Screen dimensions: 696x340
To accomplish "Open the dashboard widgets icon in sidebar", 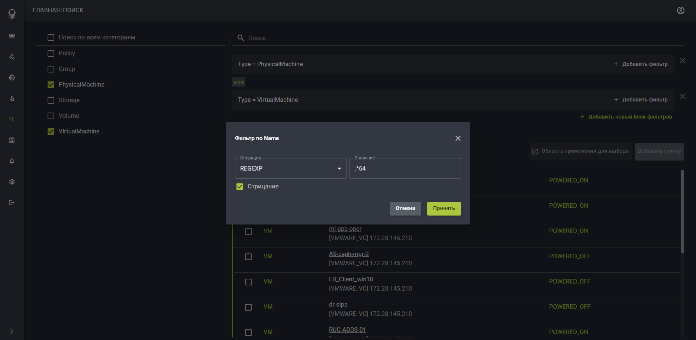I will [x=12, y=140].
